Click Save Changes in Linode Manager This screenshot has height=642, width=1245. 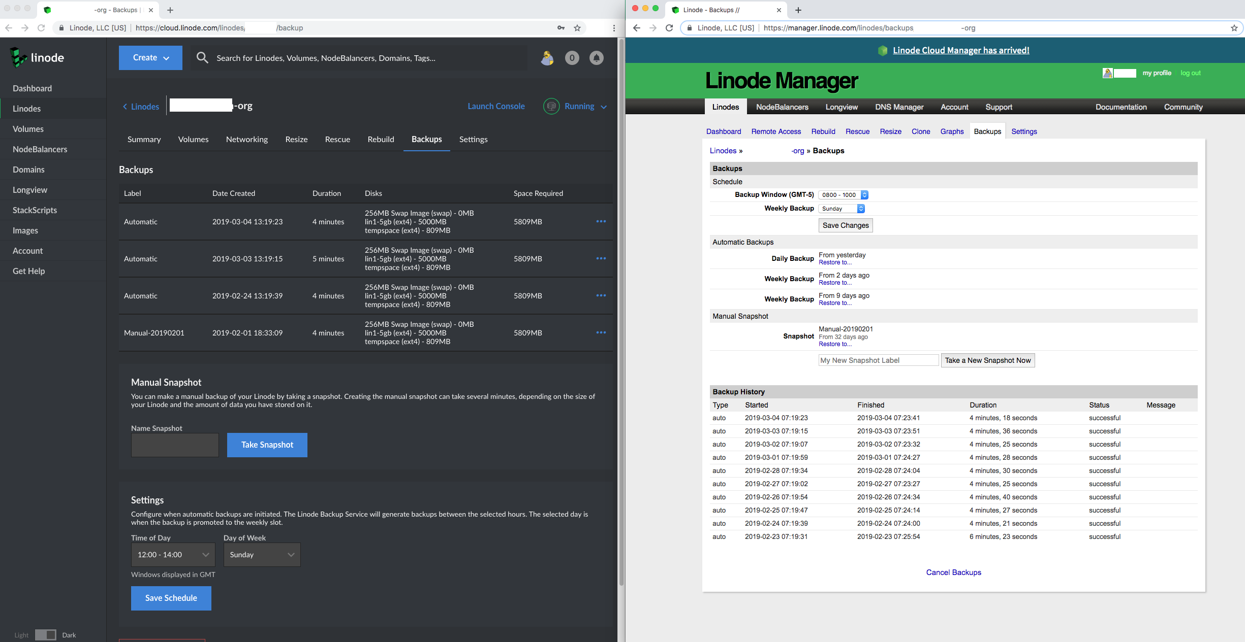846,225
